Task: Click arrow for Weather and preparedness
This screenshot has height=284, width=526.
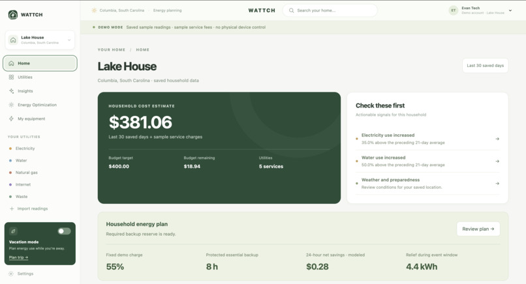Action: click(497, 184)
